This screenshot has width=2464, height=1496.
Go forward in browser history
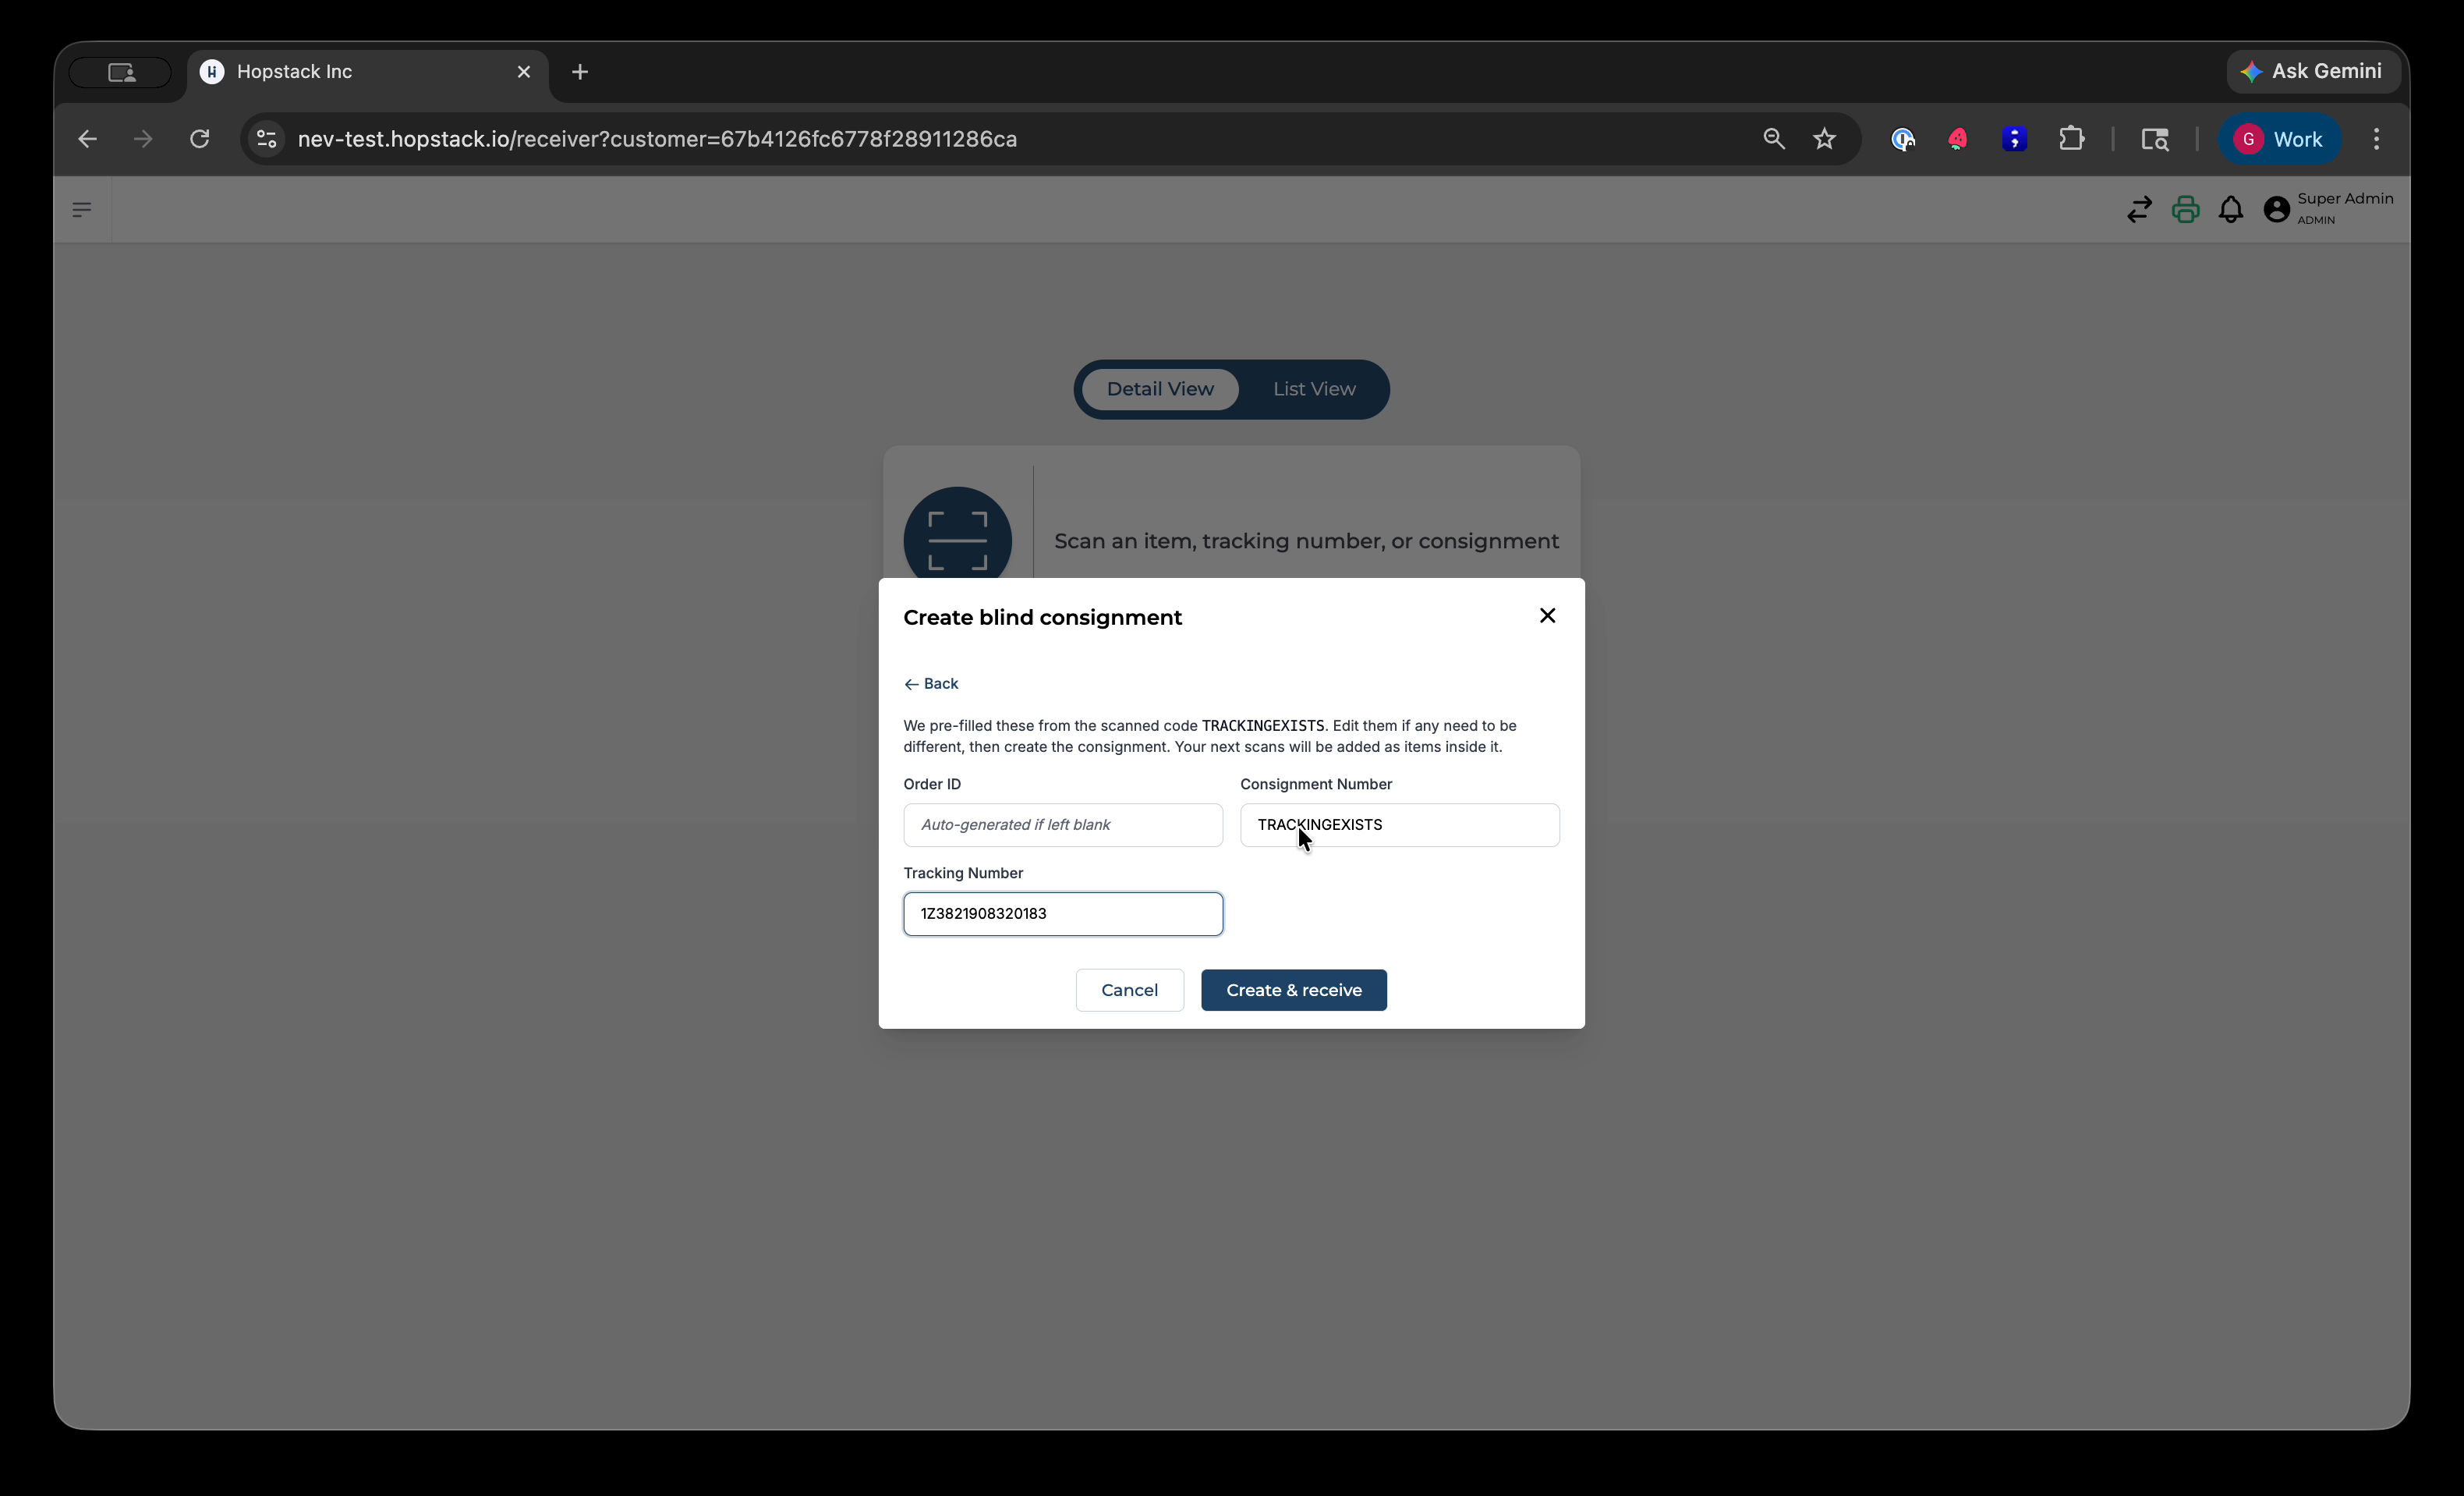143,139
